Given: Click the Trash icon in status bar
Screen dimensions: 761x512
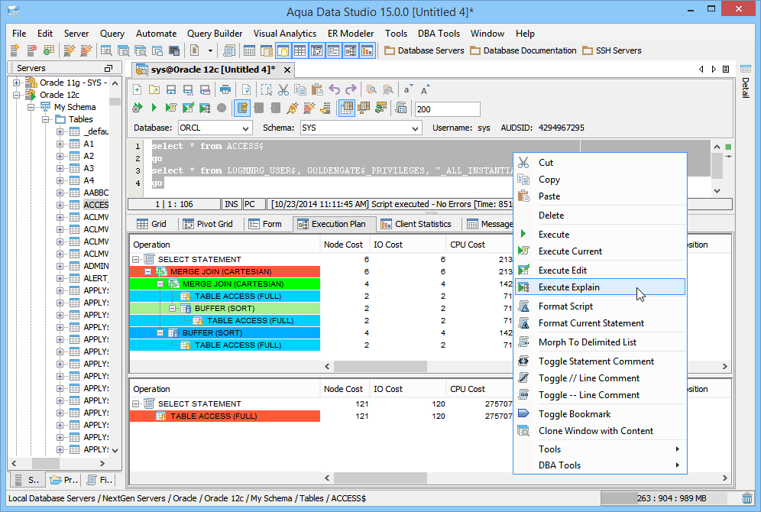Looking at the screenshot, I should [747, 498].
